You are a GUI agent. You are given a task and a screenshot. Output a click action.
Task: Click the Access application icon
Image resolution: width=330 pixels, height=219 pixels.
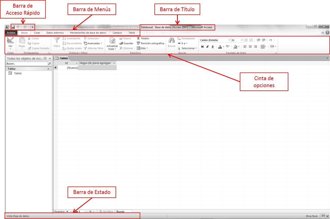pyautogui.click(x=7, y=27)
